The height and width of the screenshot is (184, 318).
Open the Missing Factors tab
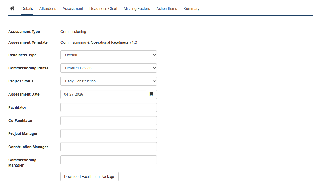[x=137, y=9]
